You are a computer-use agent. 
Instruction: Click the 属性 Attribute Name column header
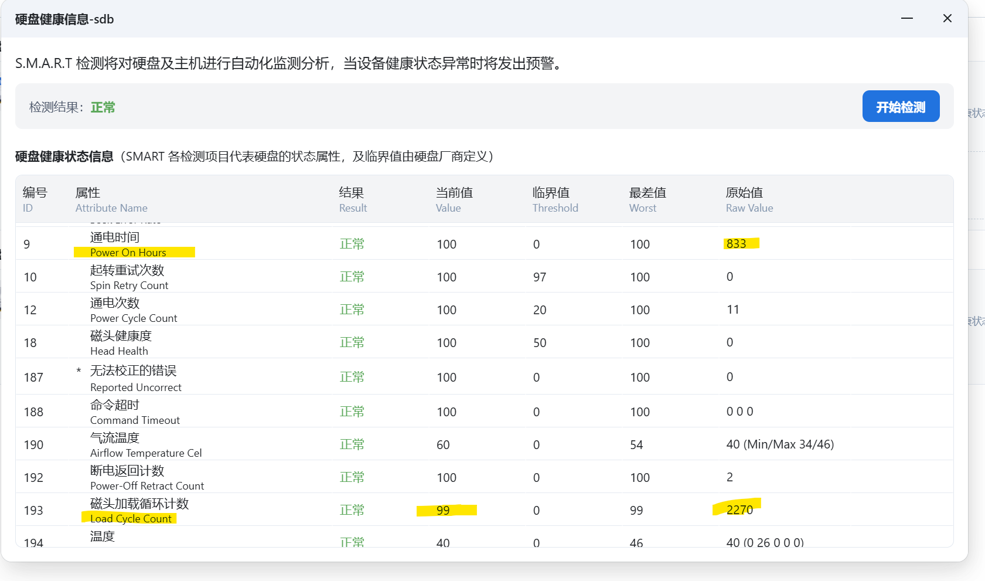(x=111, y=199)
